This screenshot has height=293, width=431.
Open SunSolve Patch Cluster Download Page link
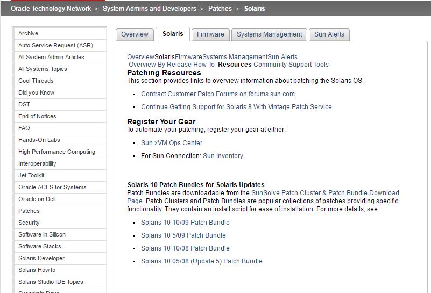pos(325,193)
